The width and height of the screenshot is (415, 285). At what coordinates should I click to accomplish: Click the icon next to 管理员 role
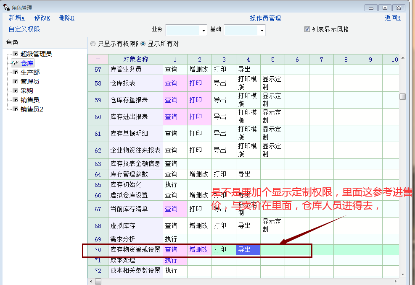click(x=15, y=81)
